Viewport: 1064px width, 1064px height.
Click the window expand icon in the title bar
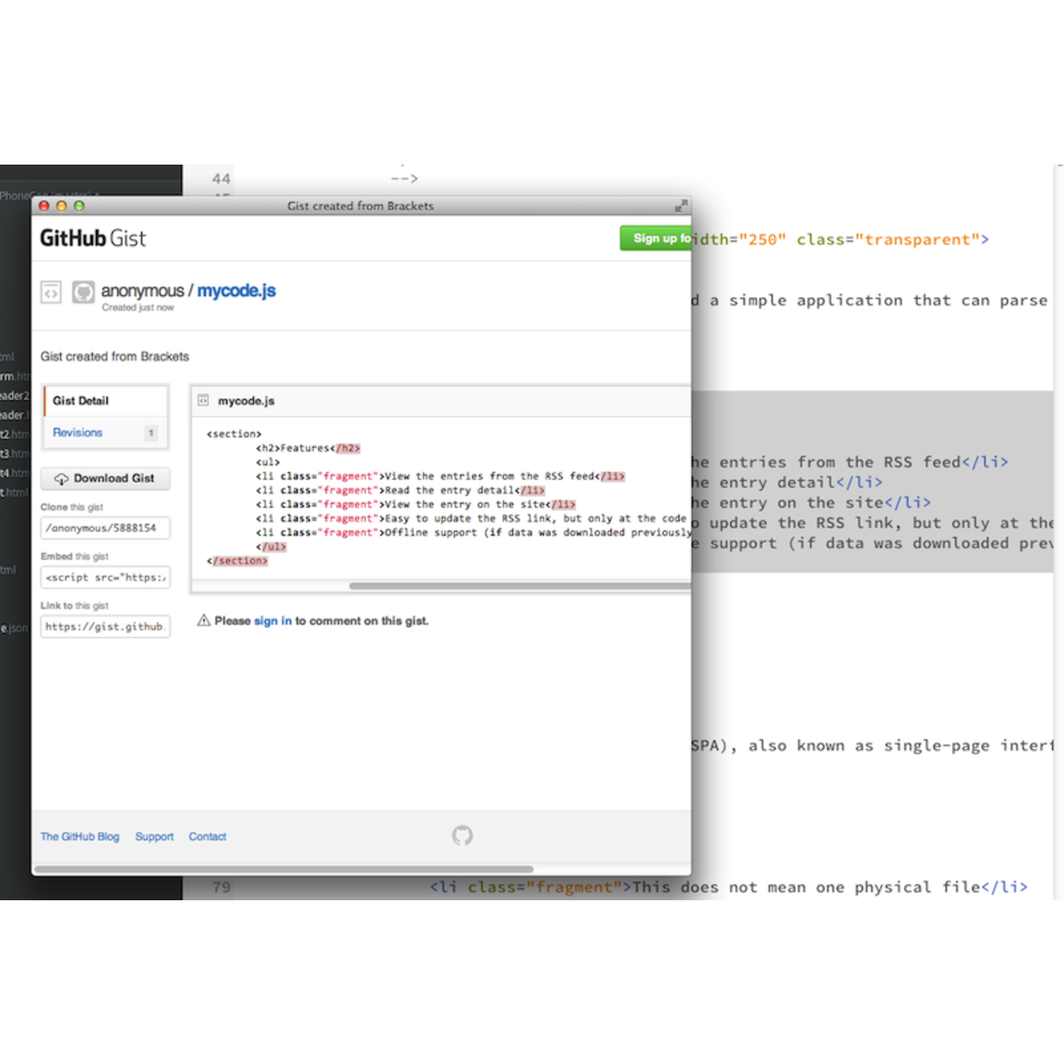[x=682, y=204]
